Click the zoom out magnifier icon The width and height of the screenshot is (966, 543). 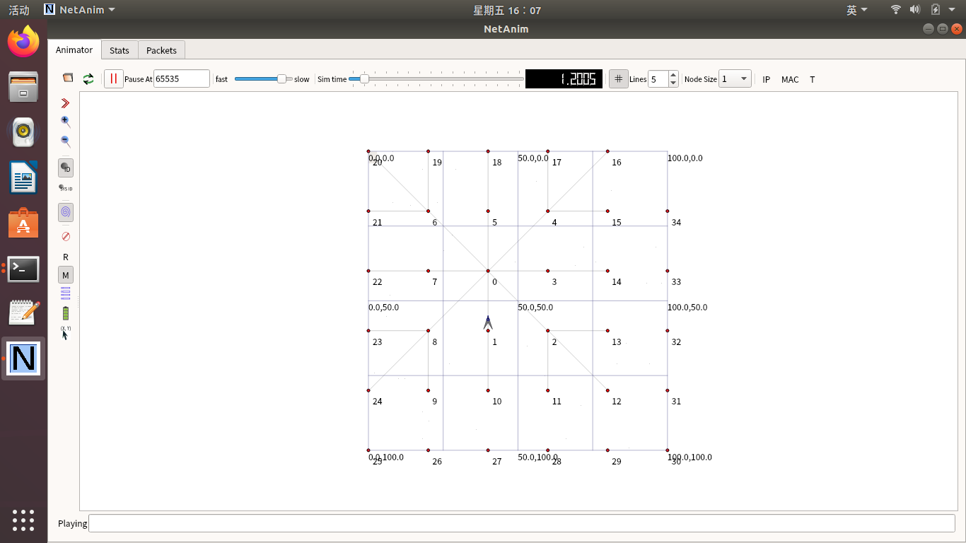point(66,141)
